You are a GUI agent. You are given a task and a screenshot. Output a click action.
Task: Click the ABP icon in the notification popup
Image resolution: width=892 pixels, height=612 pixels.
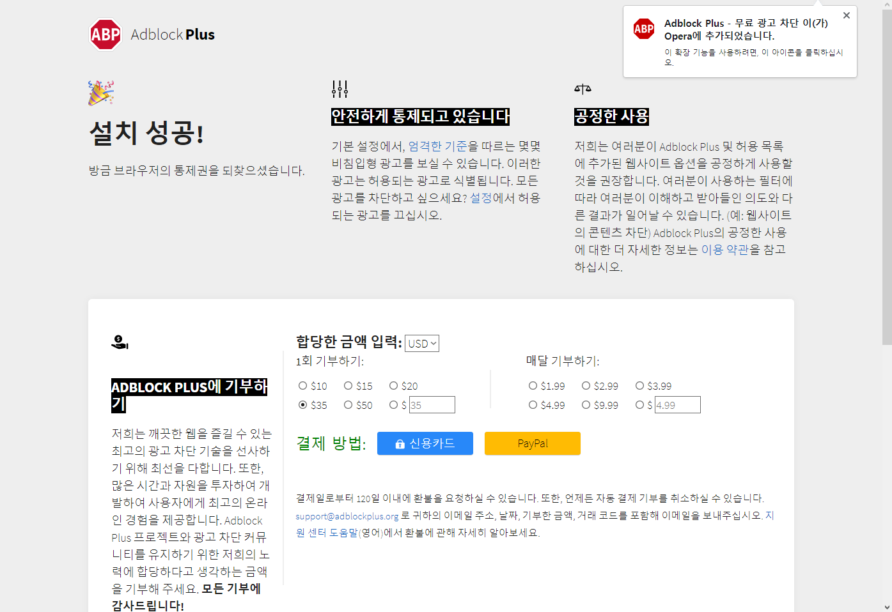[x=644, y=29]
